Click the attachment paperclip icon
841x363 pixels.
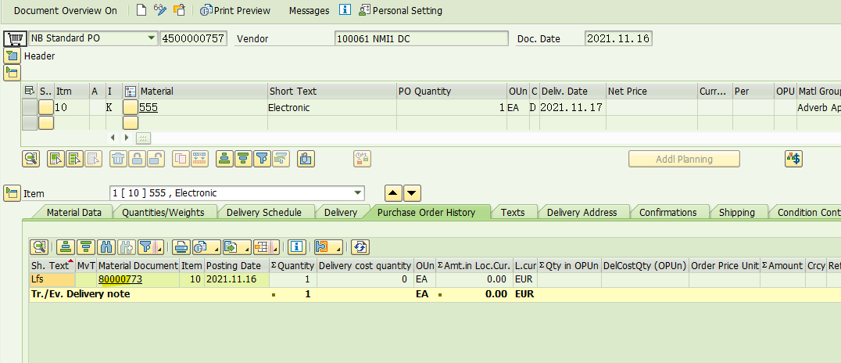click(x=306, y=158)
